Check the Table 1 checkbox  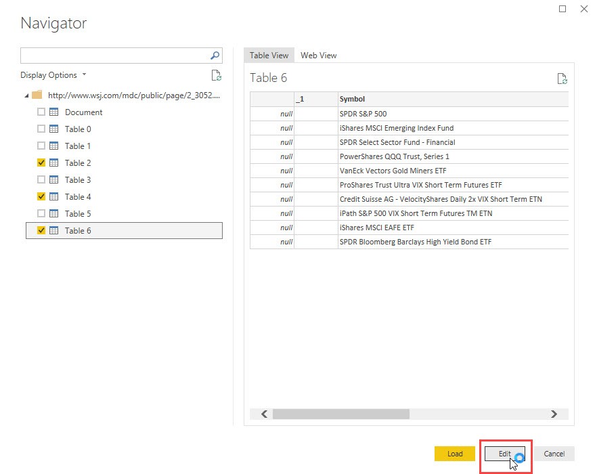pos(41,146)
